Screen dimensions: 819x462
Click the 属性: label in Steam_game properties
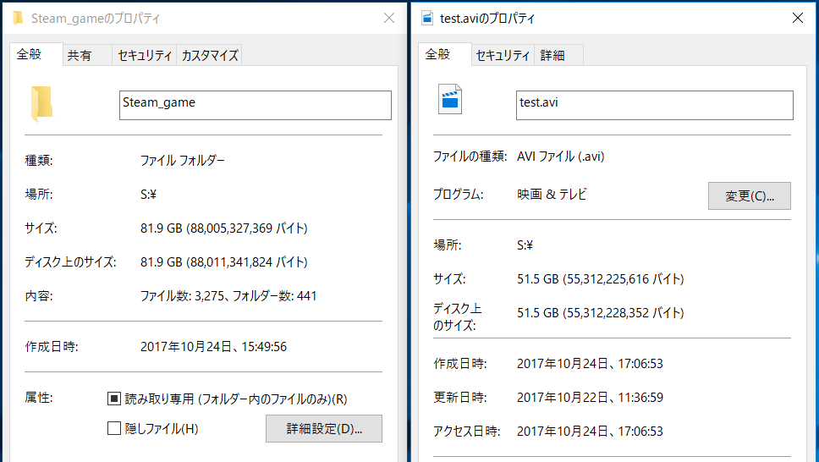(x=39, y=398)
